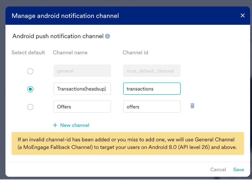
Task: Click the info icon beside channel heading
Action: pos(107,36)
